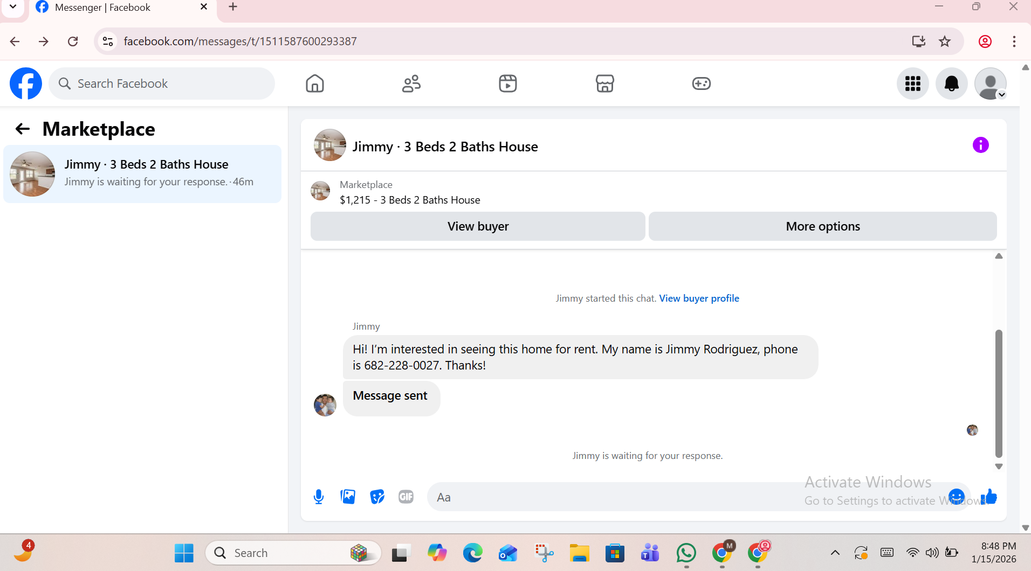Open Microsoft Teams from the taskbar
This screenshot has height=571, width=1031.
coord(650,553)
